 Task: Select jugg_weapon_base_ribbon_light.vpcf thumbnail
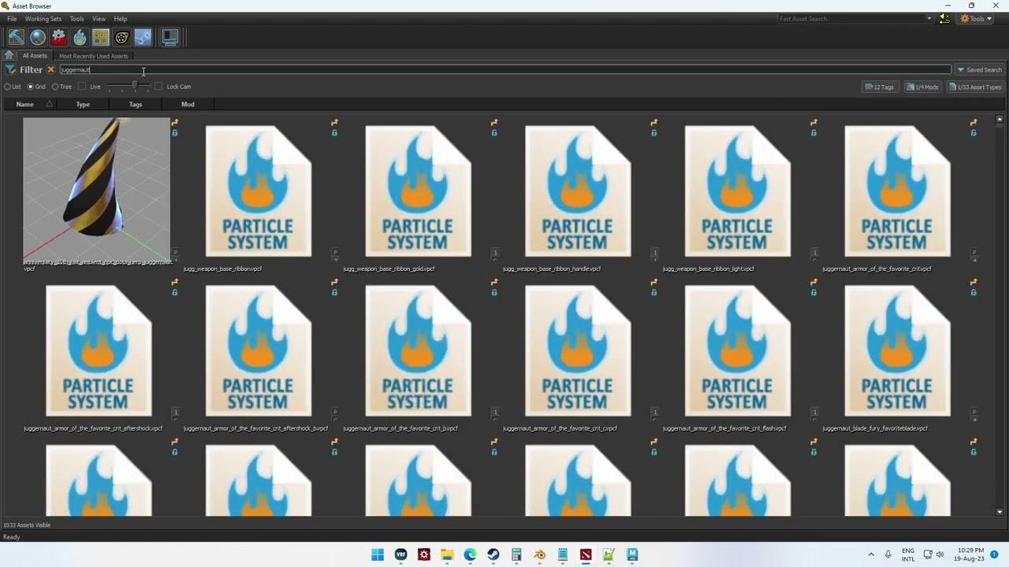[x=738, y=191]
